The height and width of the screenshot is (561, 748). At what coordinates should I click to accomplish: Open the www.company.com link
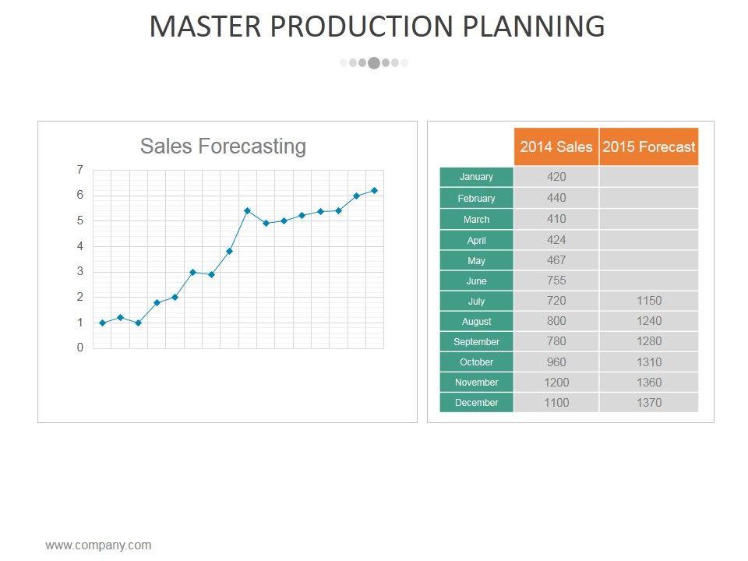coord(99,545)
